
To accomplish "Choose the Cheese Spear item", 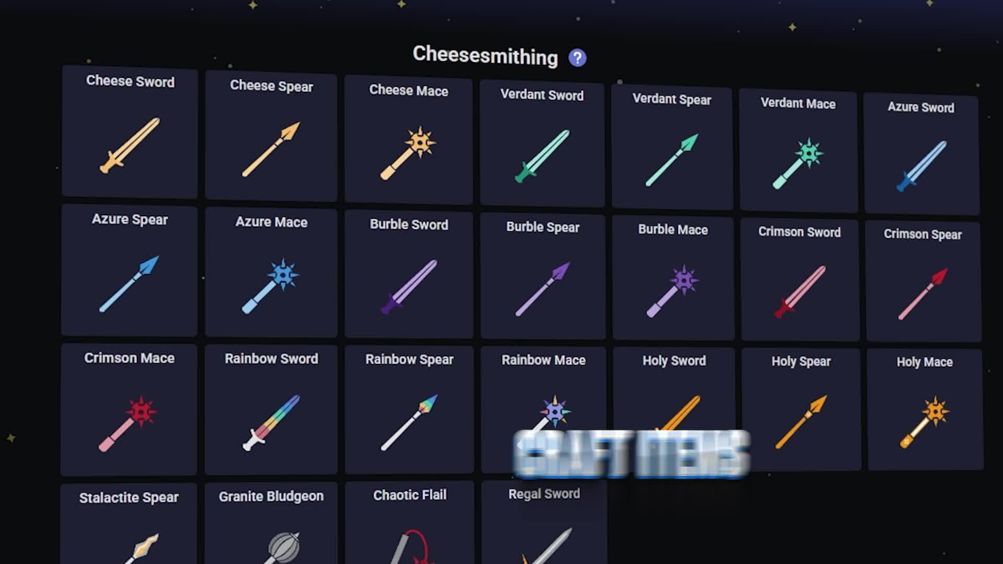I will tap(271, 136).
